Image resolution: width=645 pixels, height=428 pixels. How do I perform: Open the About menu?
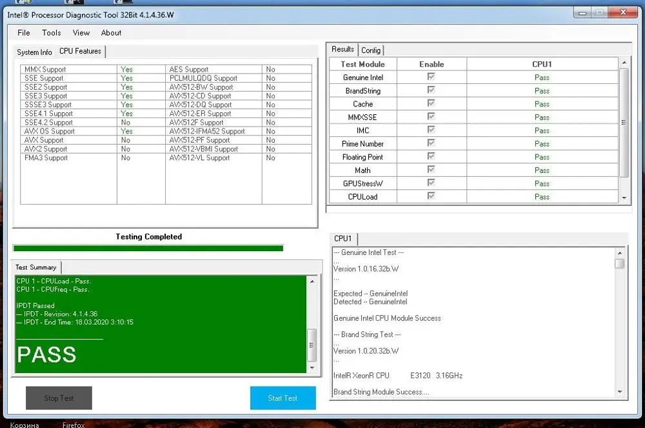pyautogui.click(x=111, y=32)
